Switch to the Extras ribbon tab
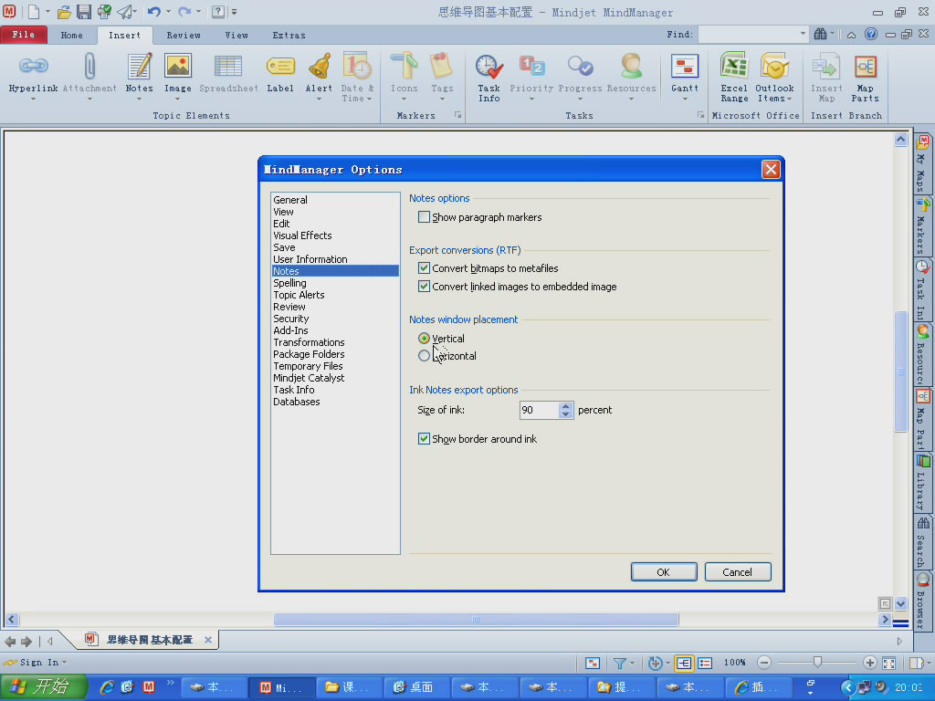935x701 pixels. (x=289, y=36)
